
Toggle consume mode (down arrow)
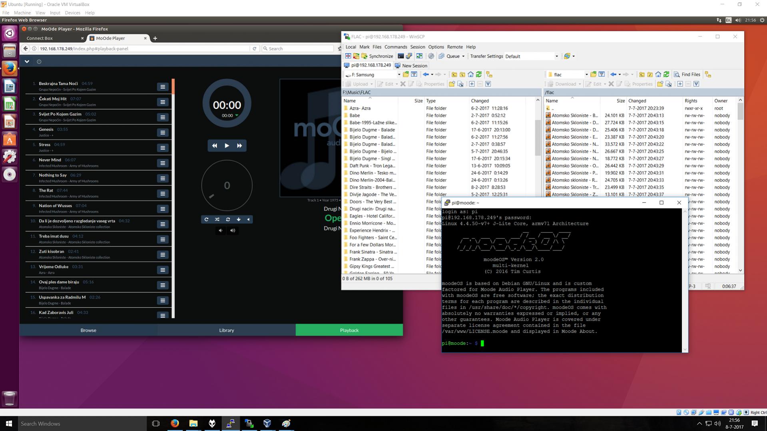pos(239,219)
